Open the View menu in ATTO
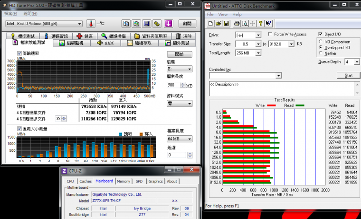 pyautogui.click(x=223, y=14)
